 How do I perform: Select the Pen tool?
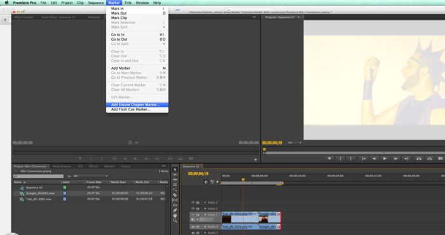click(175, 210)
